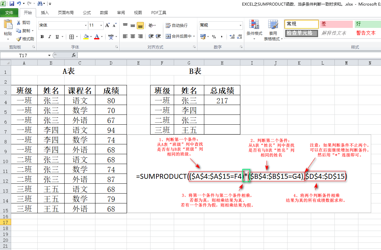Toggle Wrap Text (自动换行)

[176, 25]
